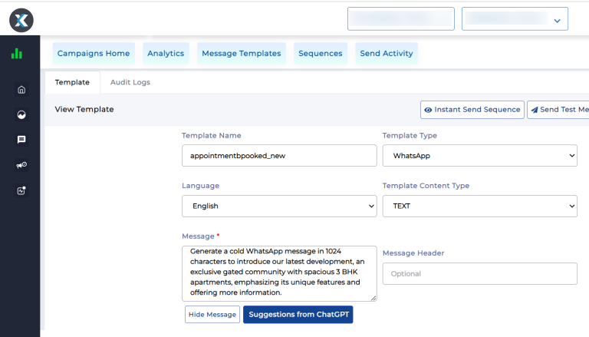Open the Language English dropdown

pos(279,206)
